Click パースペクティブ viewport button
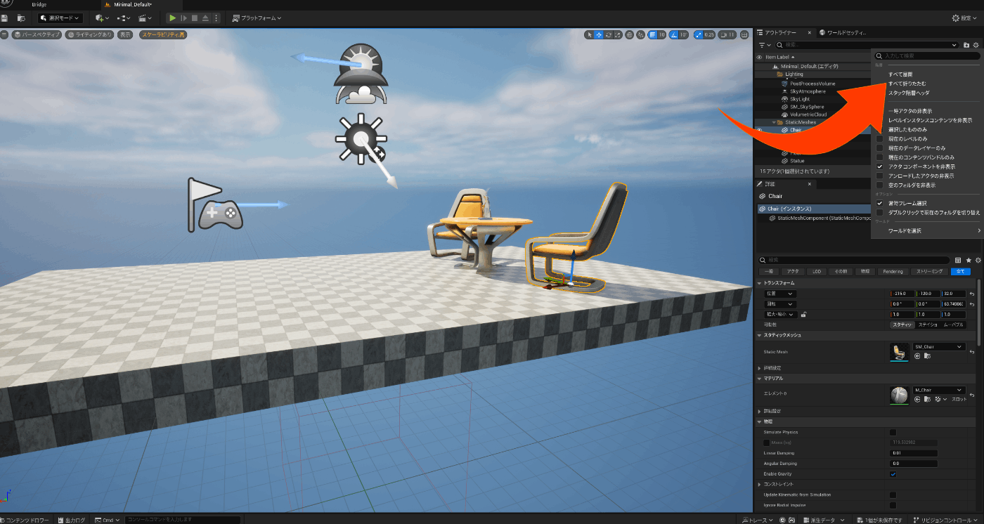This screenshot has height=524, width=984. tap(37, 34)
